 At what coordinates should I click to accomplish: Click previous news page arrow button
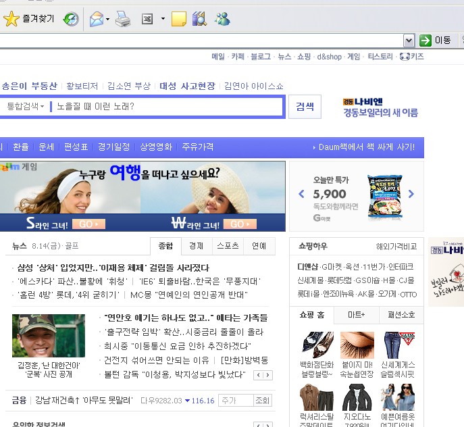(258, 375)
